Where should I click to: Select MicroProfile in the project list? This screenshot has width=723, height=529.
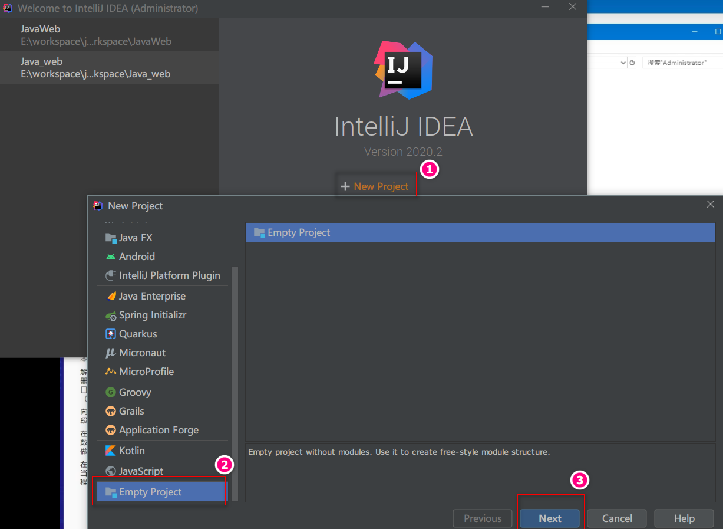coord(162,372)
